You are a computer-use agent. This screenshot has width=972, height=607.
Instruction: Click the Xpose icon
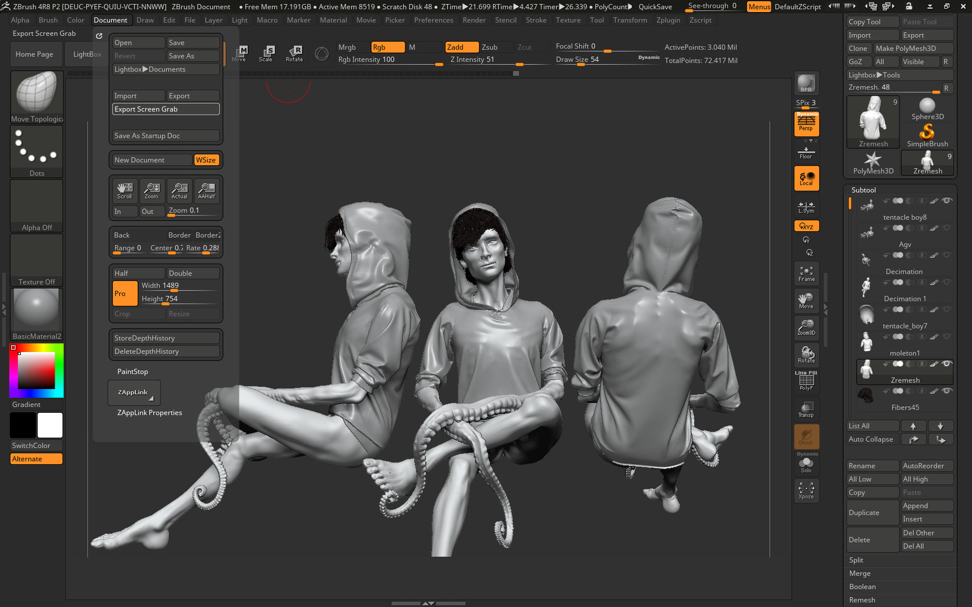[x=806, y=490]
